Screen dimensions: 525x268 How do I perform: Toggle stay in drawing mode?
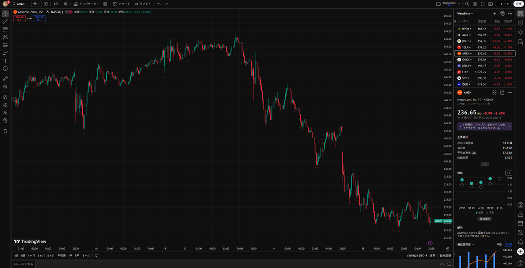tap(5, 105)
